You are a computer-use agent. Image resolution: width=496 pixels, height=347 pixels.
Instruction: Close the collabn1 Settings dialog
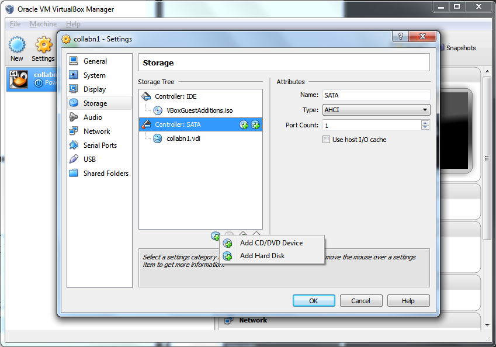pyautogui.click(x=422, y=36)
